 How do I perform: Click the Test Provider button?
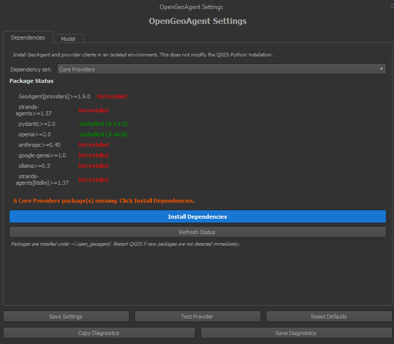coord(197,317)
